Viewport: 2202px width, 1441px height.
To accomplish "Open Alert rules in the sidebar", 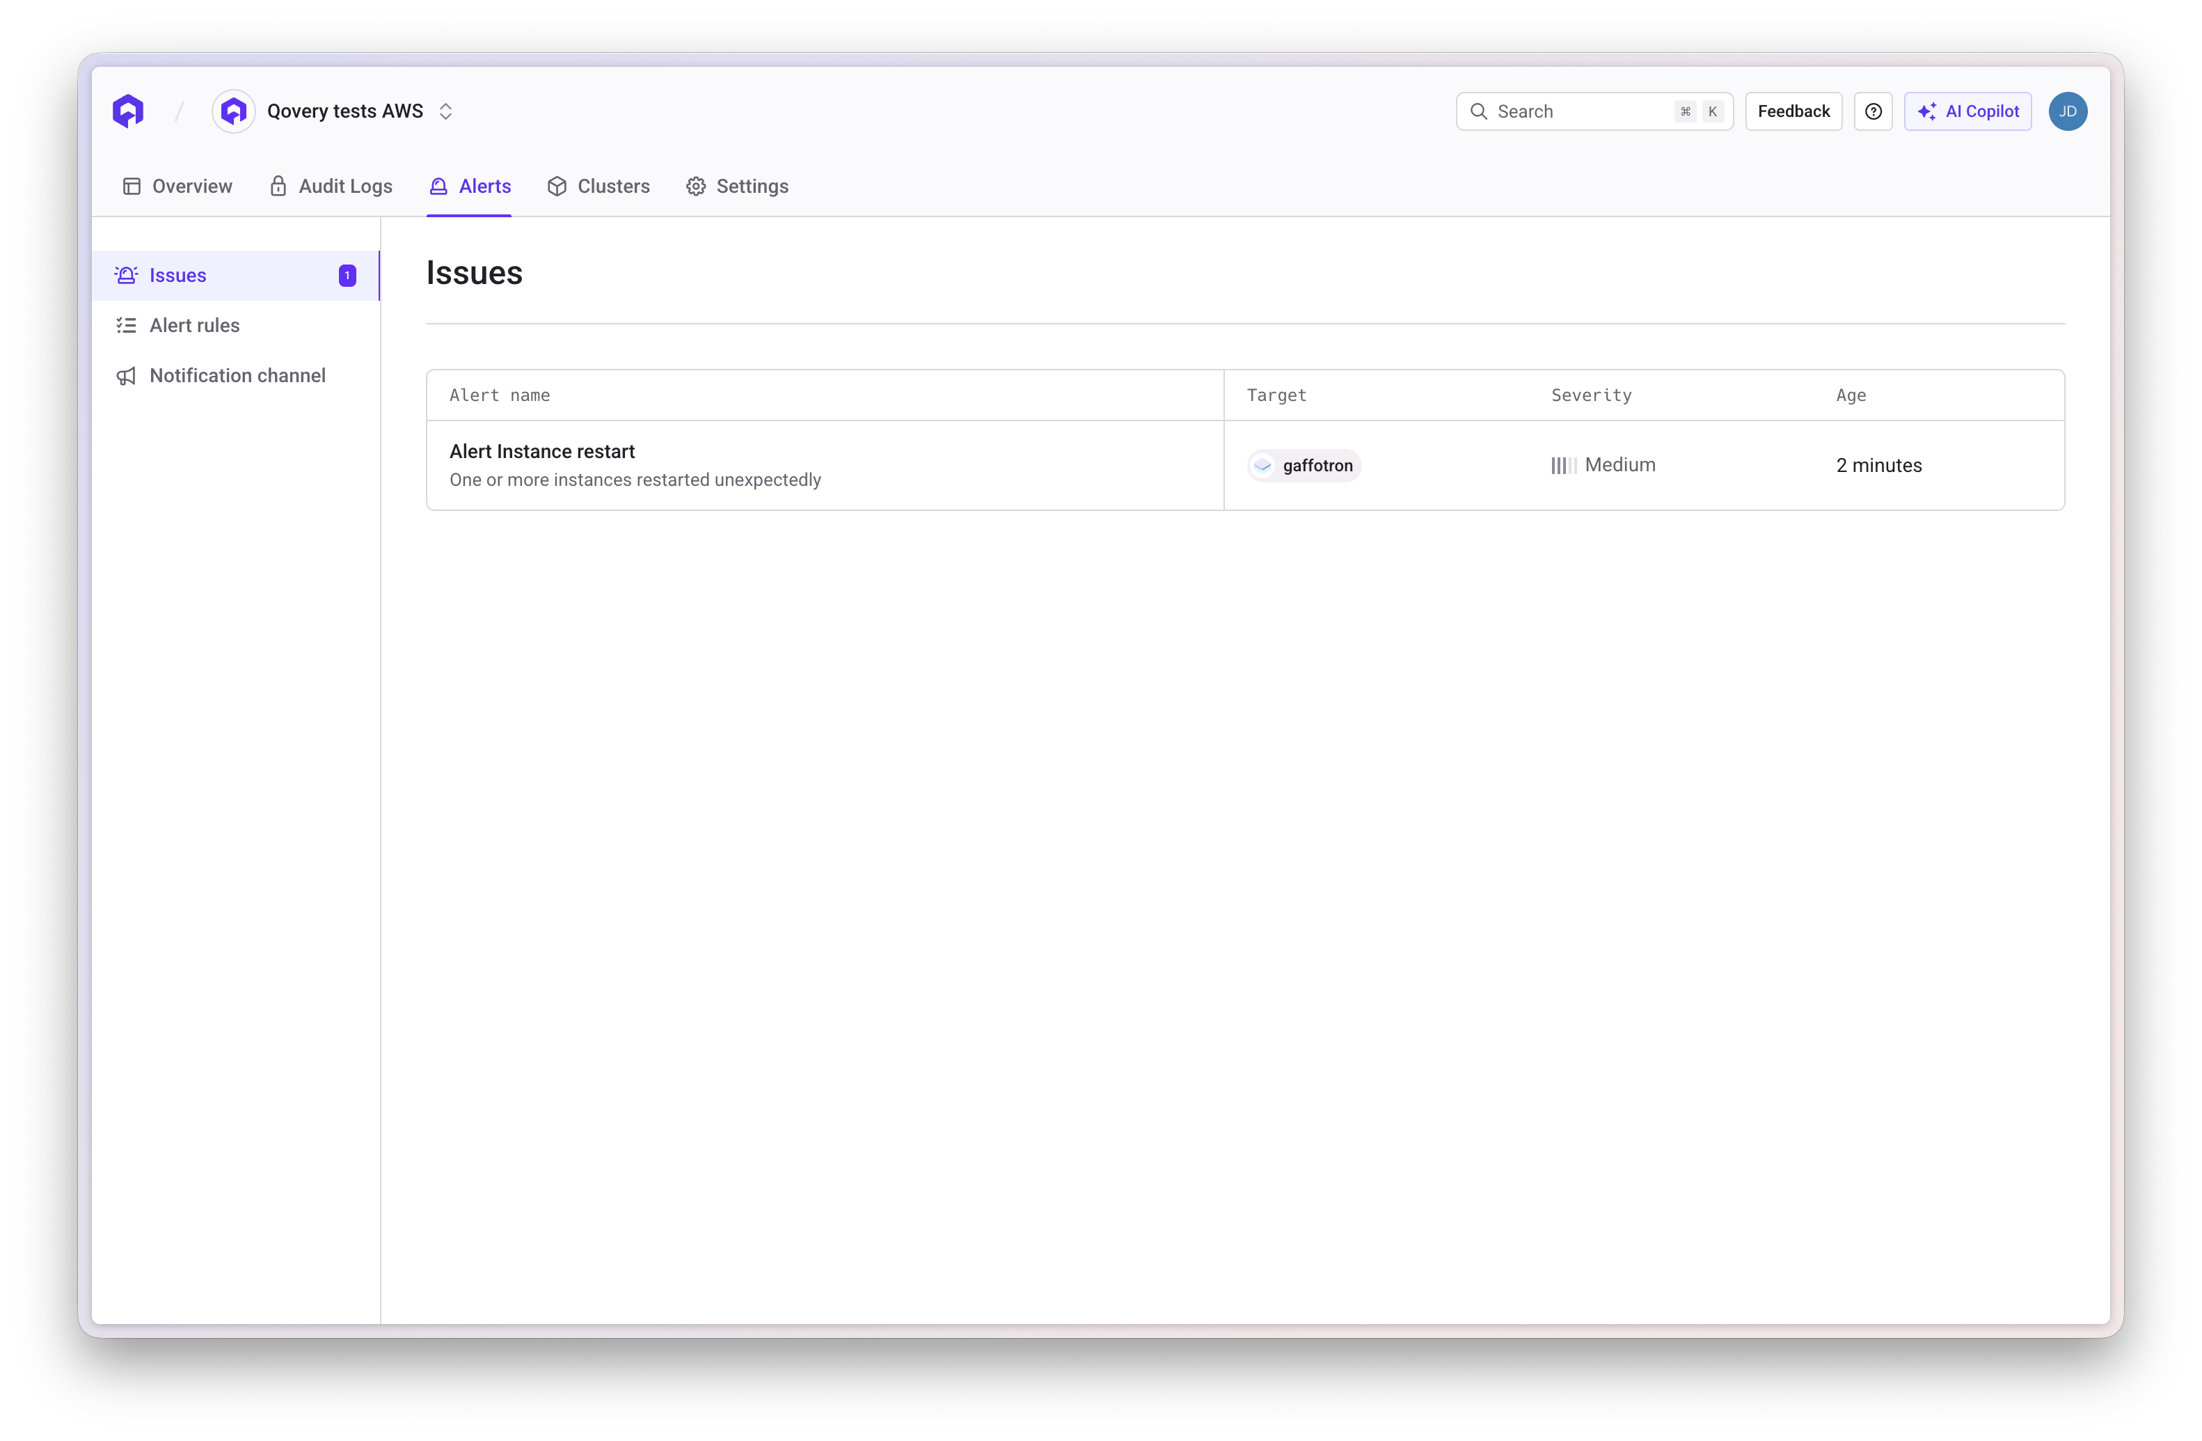I will (236, 325).
